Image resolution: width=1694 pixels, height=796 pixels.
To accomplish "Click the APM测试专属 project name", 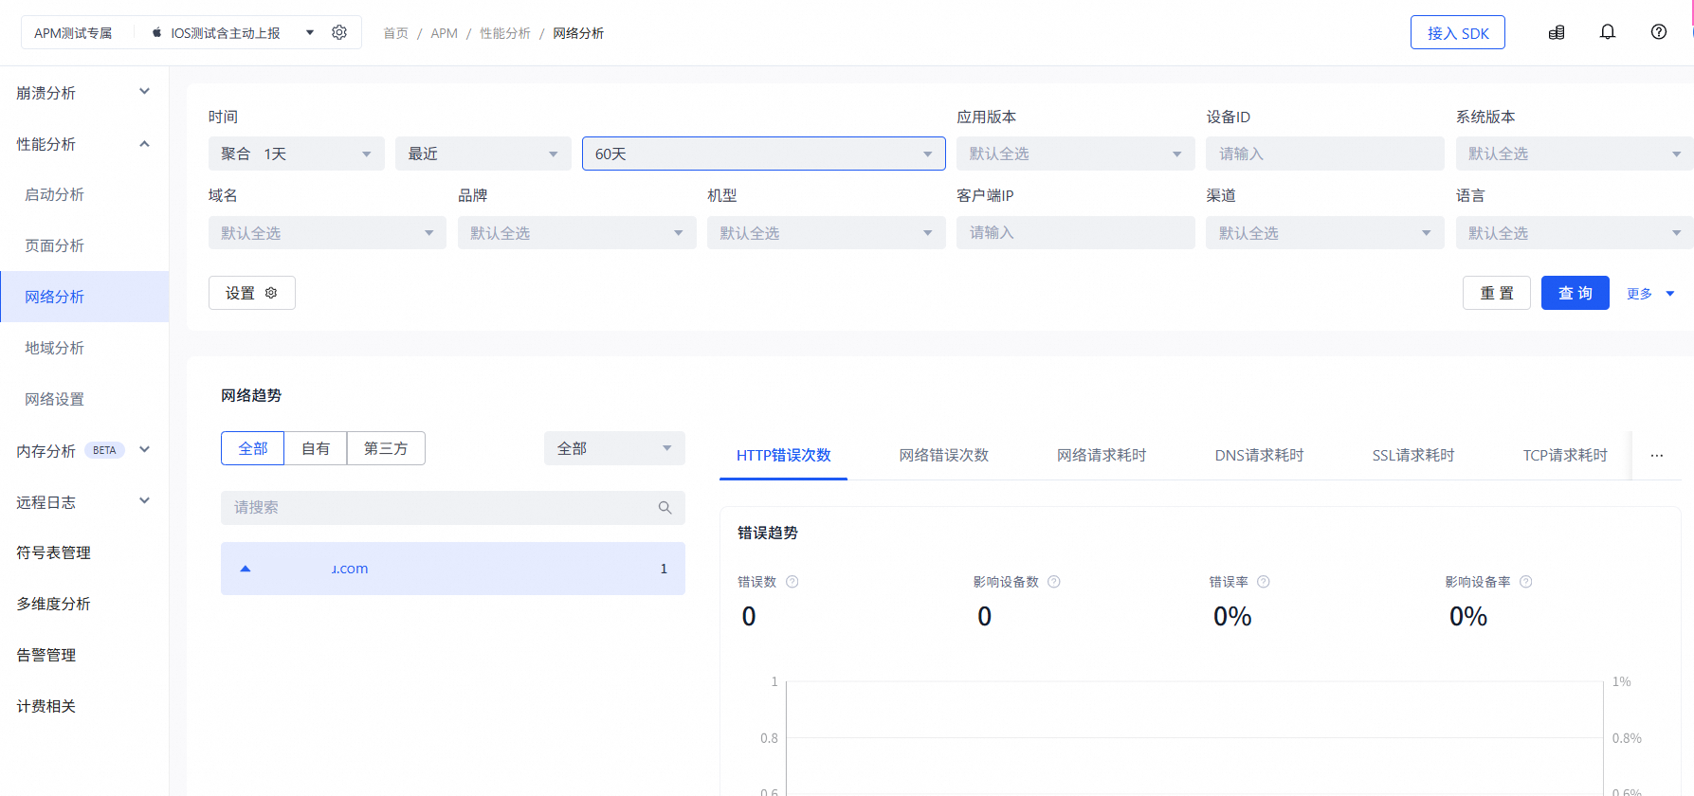I will click(x=73, y=33).
